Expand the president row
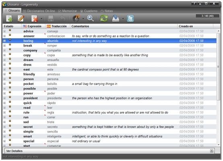The width and height of the screenshot is (223, 161). coord(4,98)
